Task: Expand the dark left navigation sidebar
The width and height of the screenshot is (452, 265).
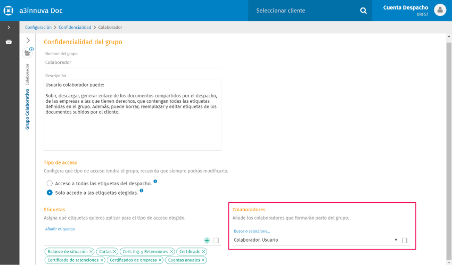Action: coord(9,27)
